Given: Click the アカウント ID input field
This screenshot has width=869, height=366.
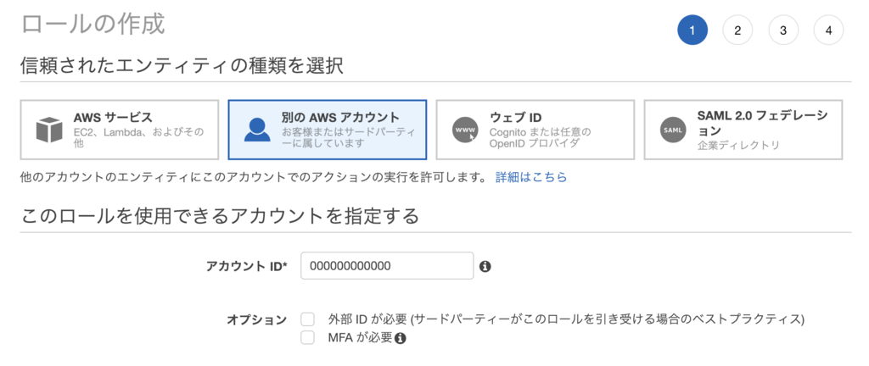Looking at the screenshot, I should point(386,265).
